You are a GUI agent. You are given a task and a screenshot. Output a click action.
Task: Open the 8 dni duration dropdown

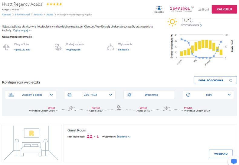(208, 95)
